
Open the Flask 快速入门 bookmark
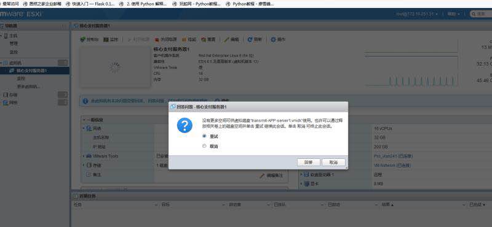90,4
